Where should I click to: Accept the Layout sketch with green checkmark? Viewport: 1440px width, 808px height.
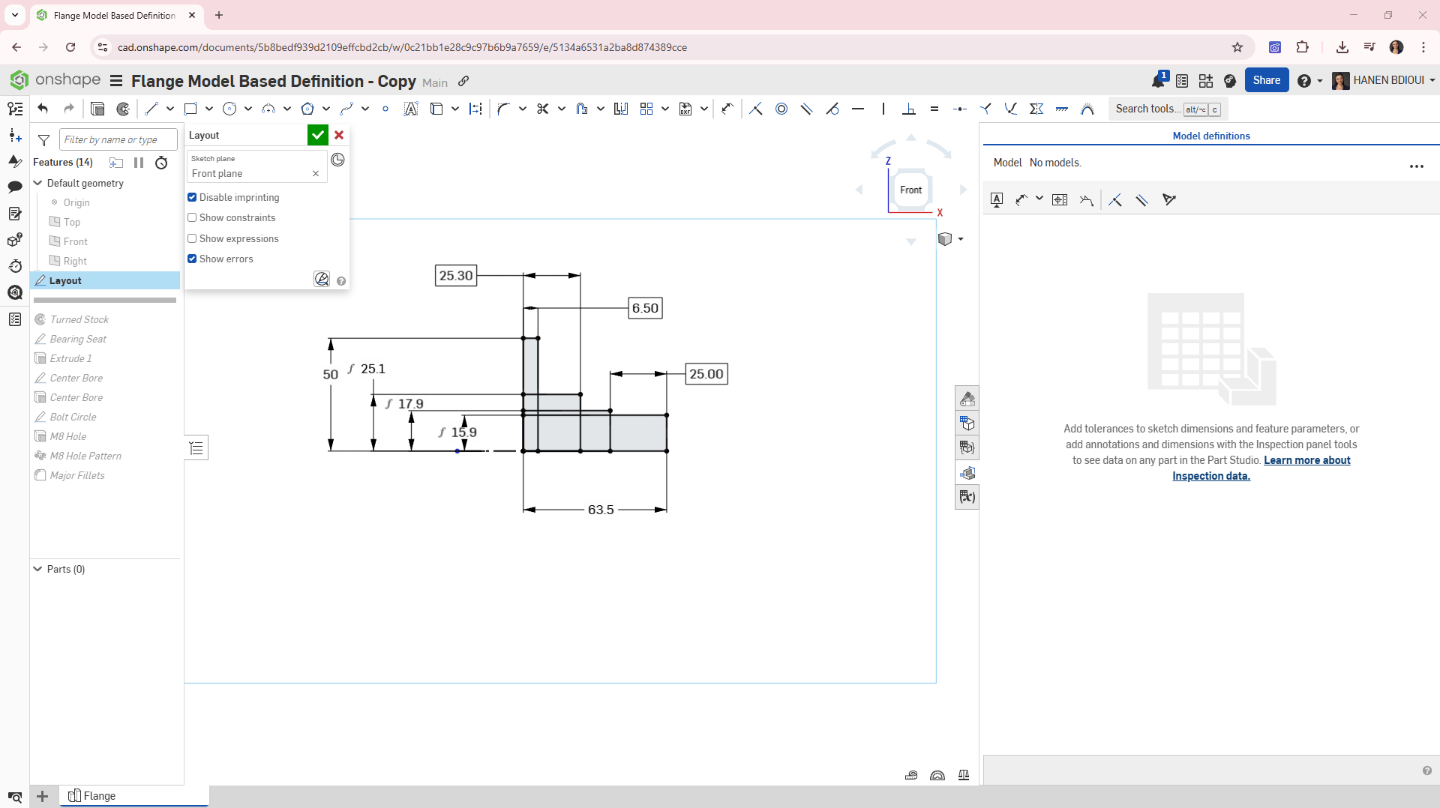tap(318, 135)
